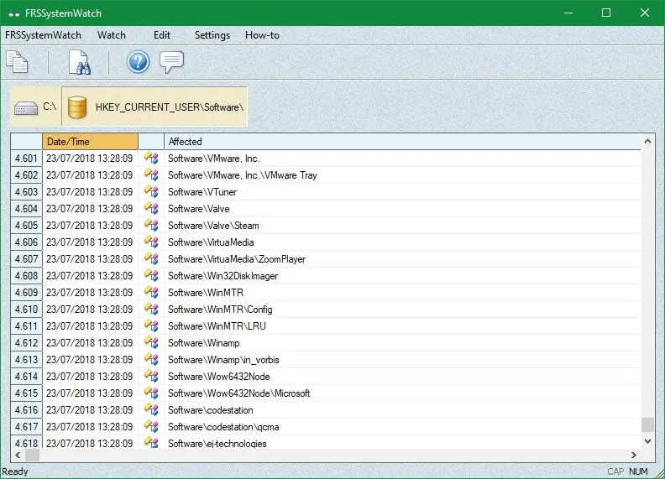The width and height of the screenshot is (665, 479).
Task: Click the registry icon on row 4.601
Action: [x=151, y=159]
